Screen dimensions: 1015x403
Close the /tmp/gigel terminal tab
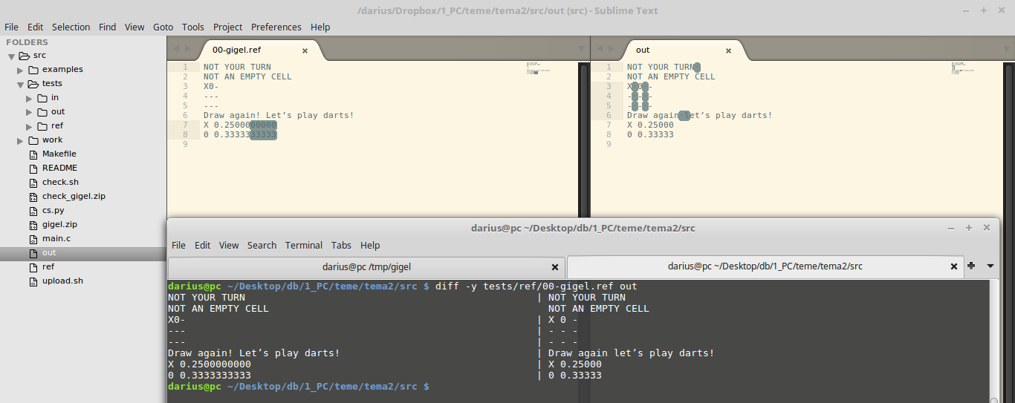pos(554,266)
